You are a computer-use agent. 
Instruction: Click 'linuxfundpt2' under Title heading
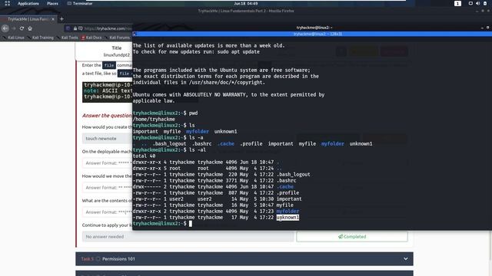116,54
